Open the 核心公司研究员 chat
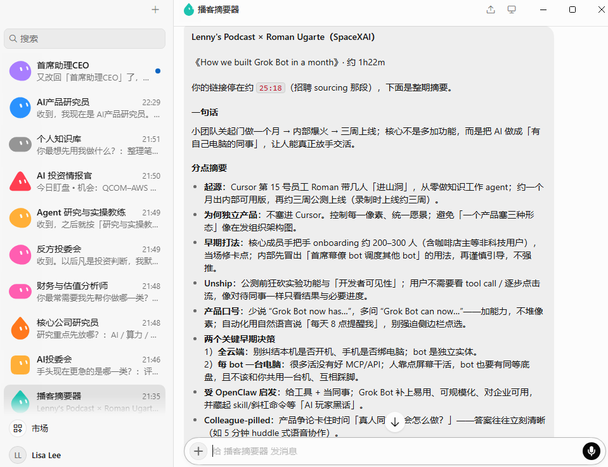608x467 pixels. (84, 329)
